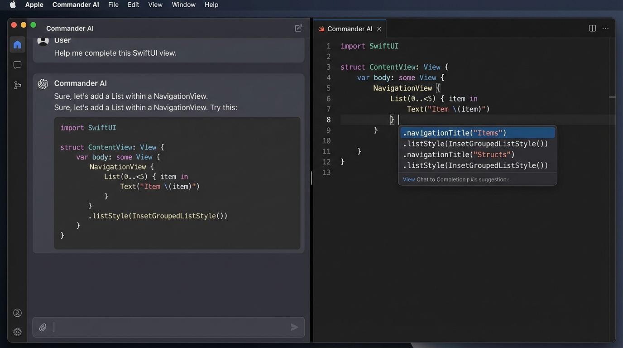Open the editor more actions ellipsis icon
The width and height of the screenshot is (623, 348).
click(x=606, y=28)
